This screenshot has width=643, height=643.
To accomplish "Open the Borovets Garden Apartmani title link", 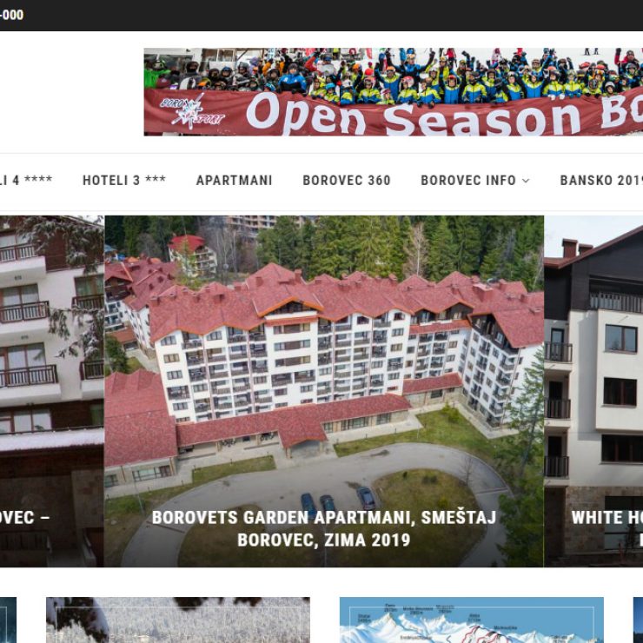I will (324, 528).
